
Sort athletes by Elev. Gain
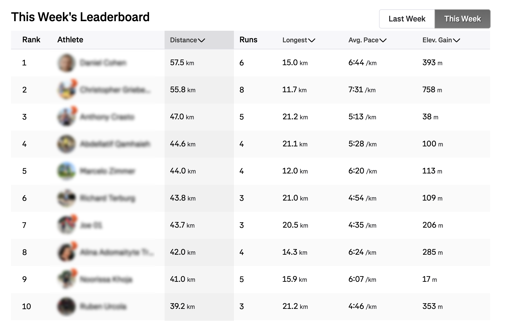point(441,40)
